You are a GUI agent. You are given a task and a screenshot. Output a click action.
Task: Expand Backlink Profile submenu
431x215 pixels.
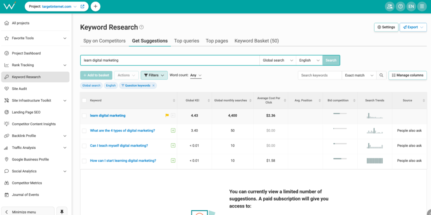tap(65, 136)
